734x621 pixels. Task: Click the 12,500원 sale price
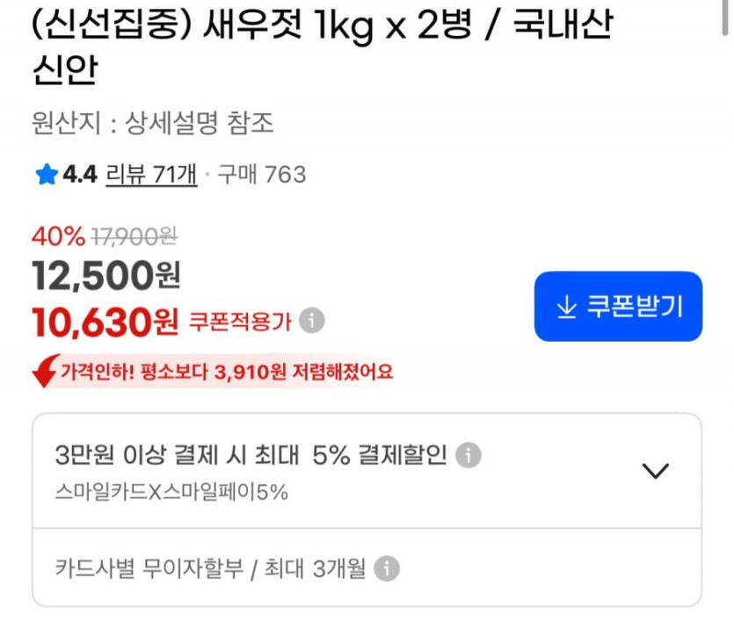click(105, 276)
